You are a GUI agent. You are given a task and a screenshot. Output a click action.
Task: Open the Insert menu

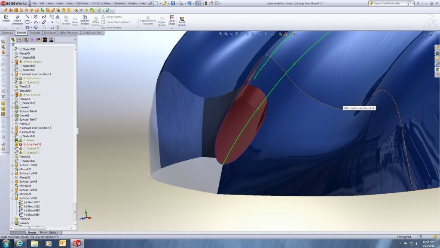[59, 3]
